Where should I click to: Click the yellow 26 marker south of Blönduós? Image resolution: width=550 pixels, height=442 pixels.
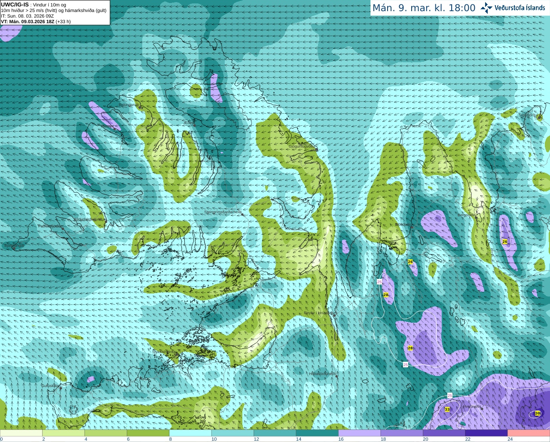(x=410, y=261)
